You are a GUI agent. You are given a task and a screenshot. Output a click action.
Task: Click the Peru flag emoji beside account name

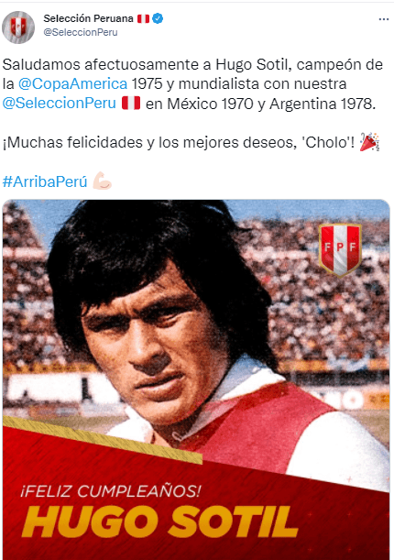coord(144,18)
